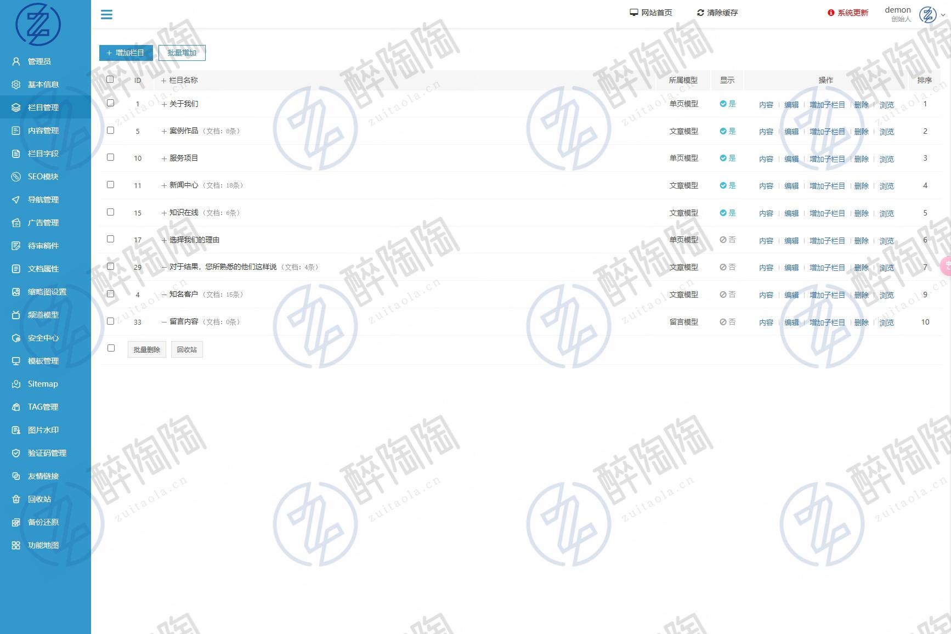The width and height of the screenshot is (951, 634).
Task: Click the 管理员 user icon in sidebar
Action: (16, 61)
